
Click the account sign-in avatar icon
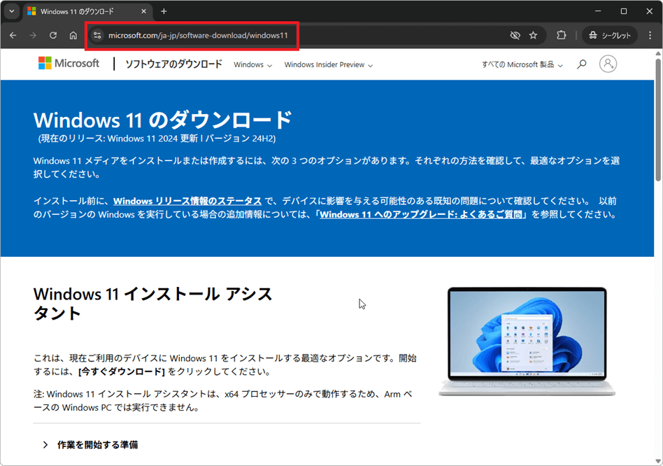(x=608, y=64)
